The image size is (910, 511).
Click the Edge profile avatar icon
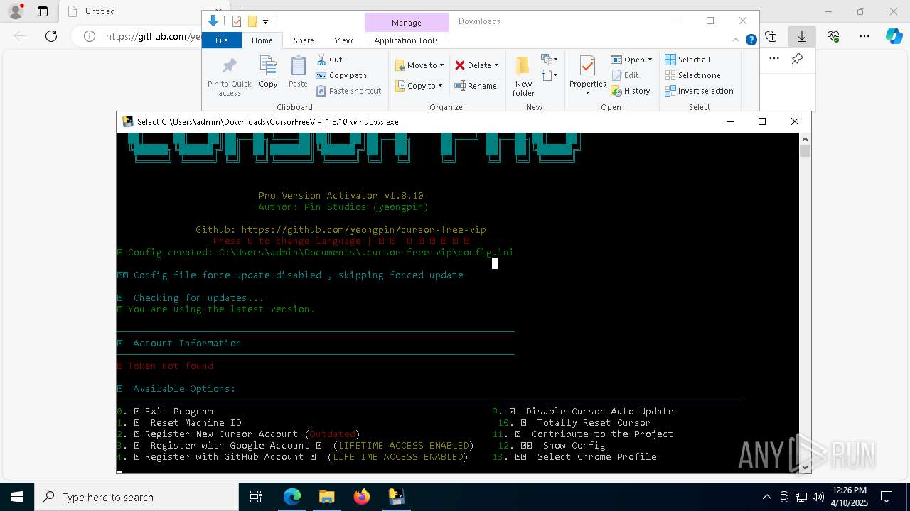[16, 11]
